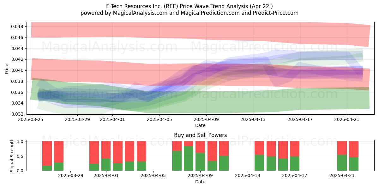Select the red segment of the April 10 bar
Screen dimensions: 379x189
[x=212, y=151]
